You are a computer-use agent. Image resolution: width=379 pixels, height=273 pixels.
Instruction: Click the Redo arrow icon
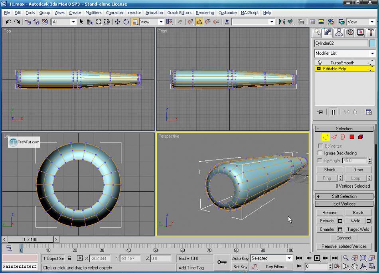point(17,22)
